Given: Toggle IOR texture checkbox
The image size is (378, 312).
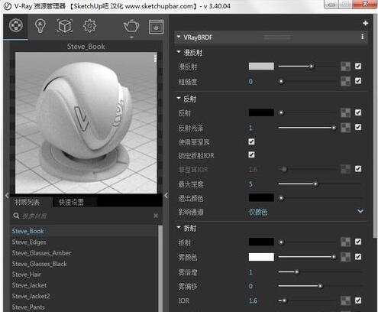Looking at the screenshot, I should pyautogui.click(x=358, y=301).
